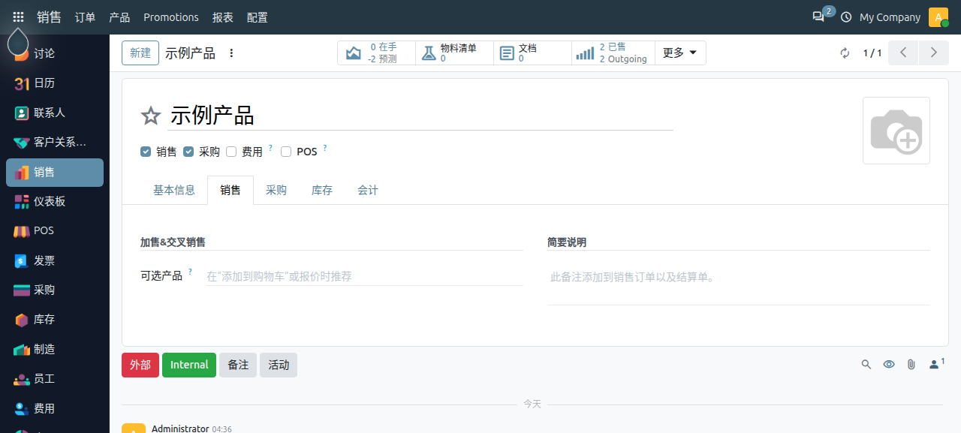Mark product as favorite with star
The height and width of the screenshot is (433, 961).
click(x=151, y=116)
